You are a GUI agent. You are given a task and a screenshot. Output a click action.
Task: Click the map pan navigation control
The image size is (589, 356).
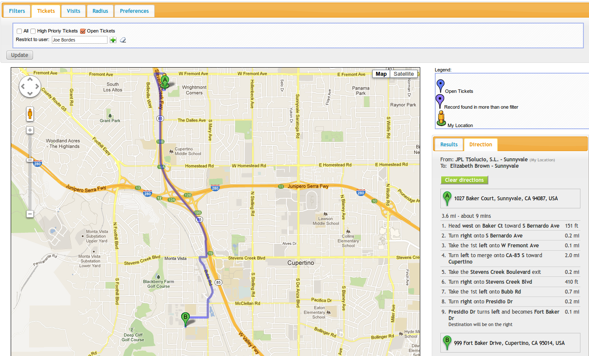[x=30, y=87]
